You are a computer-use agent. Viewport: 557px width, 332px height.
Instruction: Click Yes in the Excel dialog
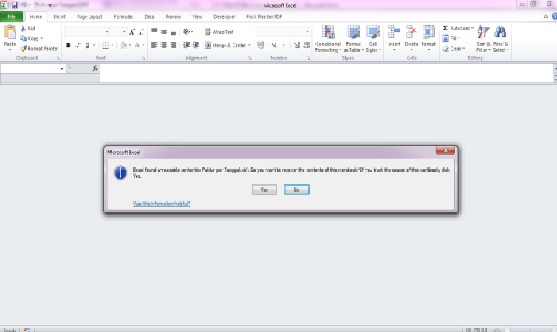tap(264, 190)
